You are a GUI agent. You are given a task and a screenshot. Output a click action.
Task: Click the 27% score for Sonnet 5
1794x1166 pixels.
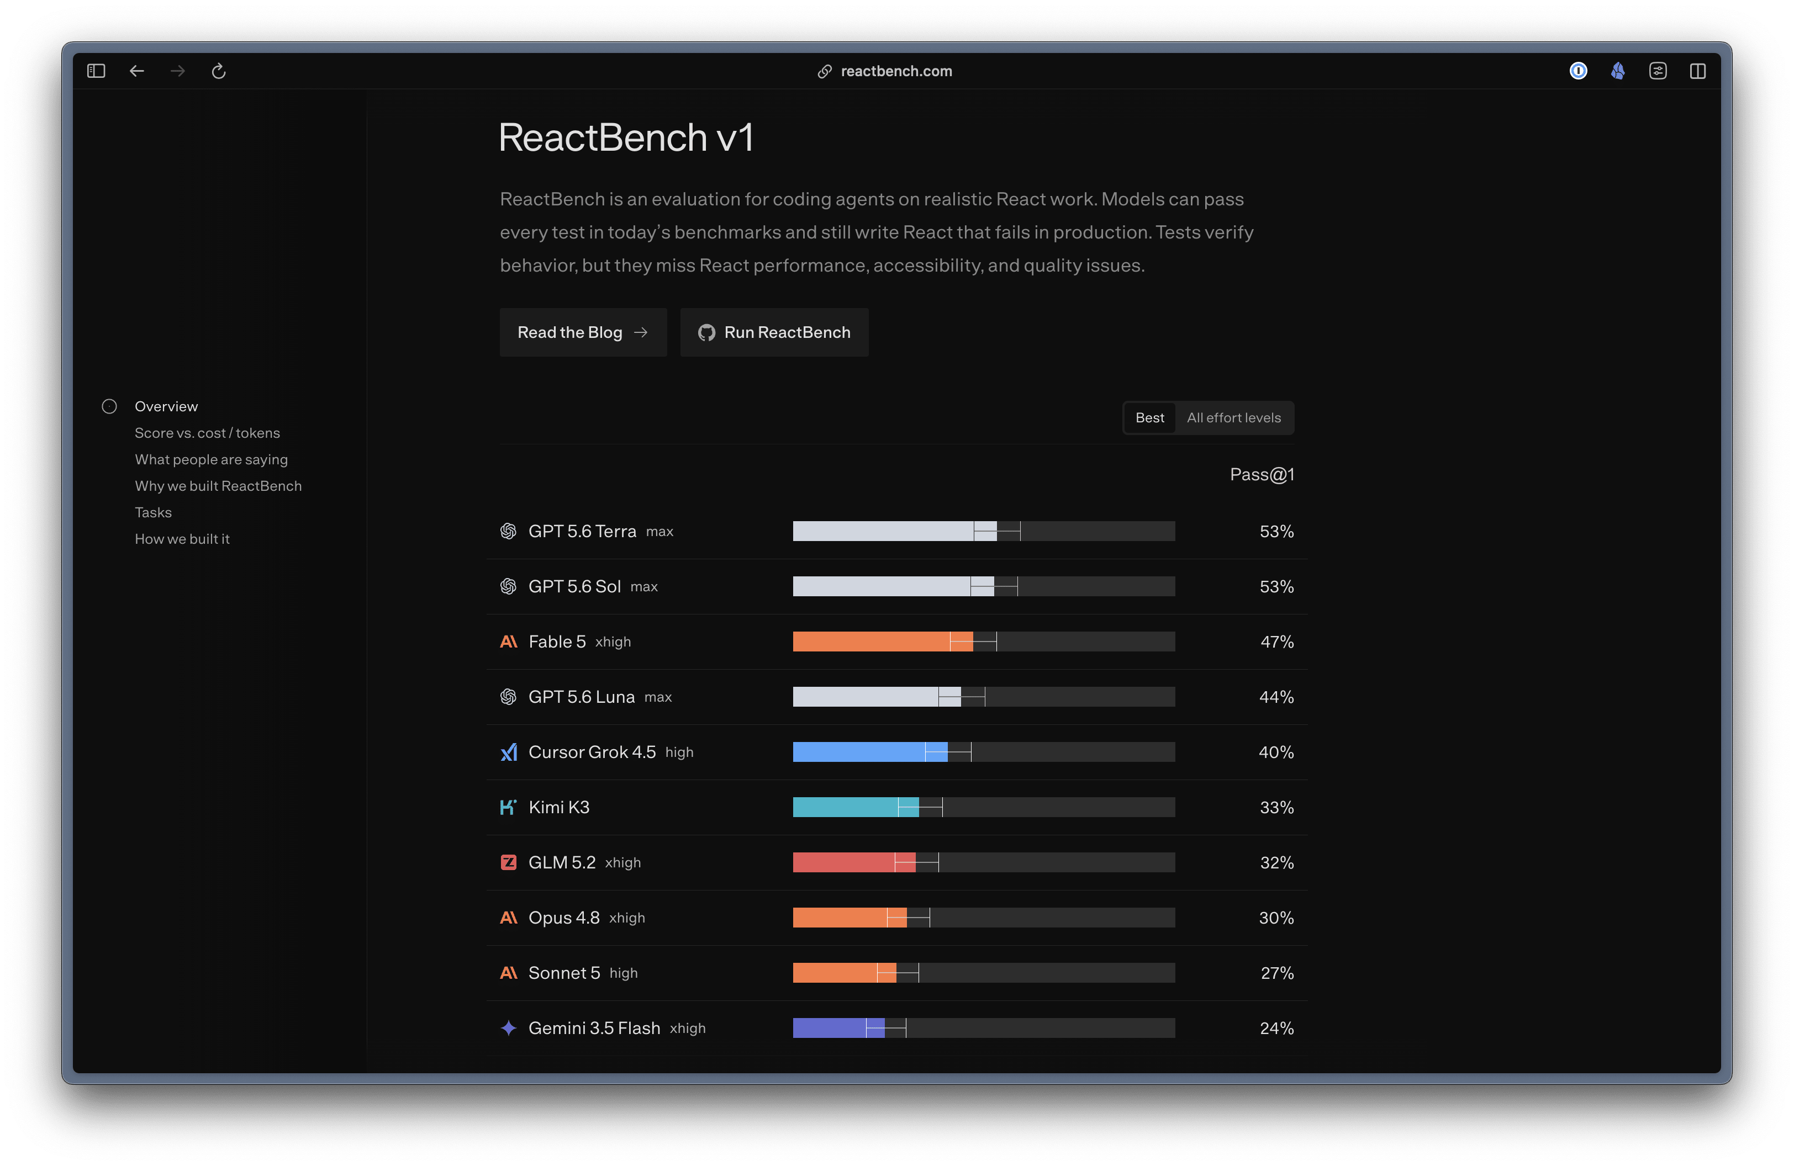tap(1277, 972)
